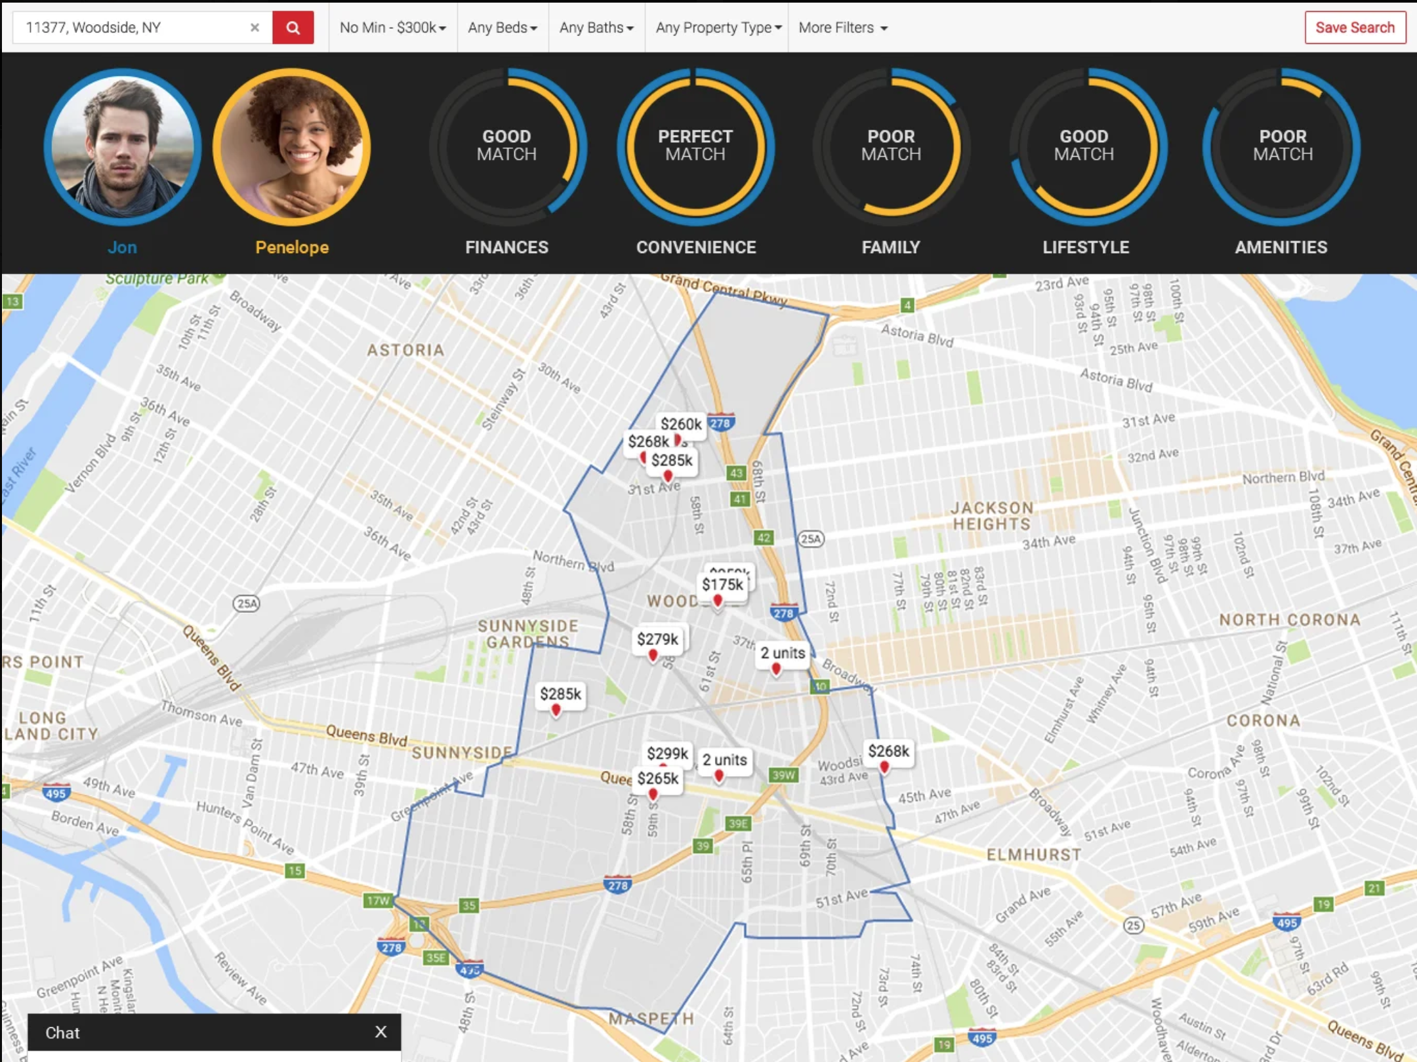Clear the location search text
The width and height of the screenshot is (1417, 1062).
click(255, 28)
